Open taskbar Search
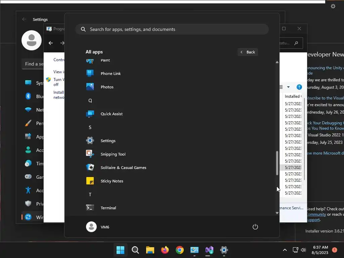This screenshot has width=344, height=258. (x=135, y=250)
